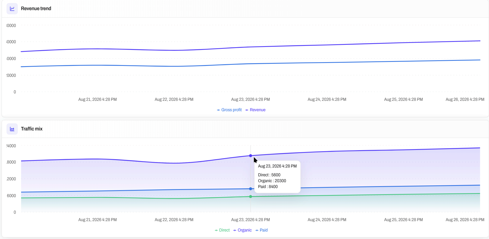Click Aug 21 label on Traffic mix axis

[x=98, y=220]
